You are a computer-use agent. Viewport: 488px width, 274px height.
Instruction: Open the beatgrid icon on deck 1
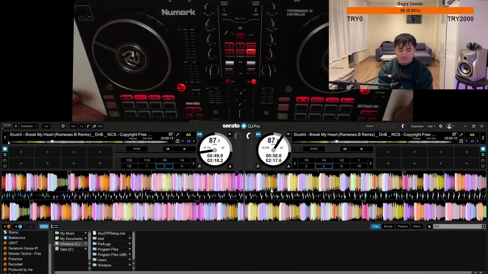[x=177, y=141]
